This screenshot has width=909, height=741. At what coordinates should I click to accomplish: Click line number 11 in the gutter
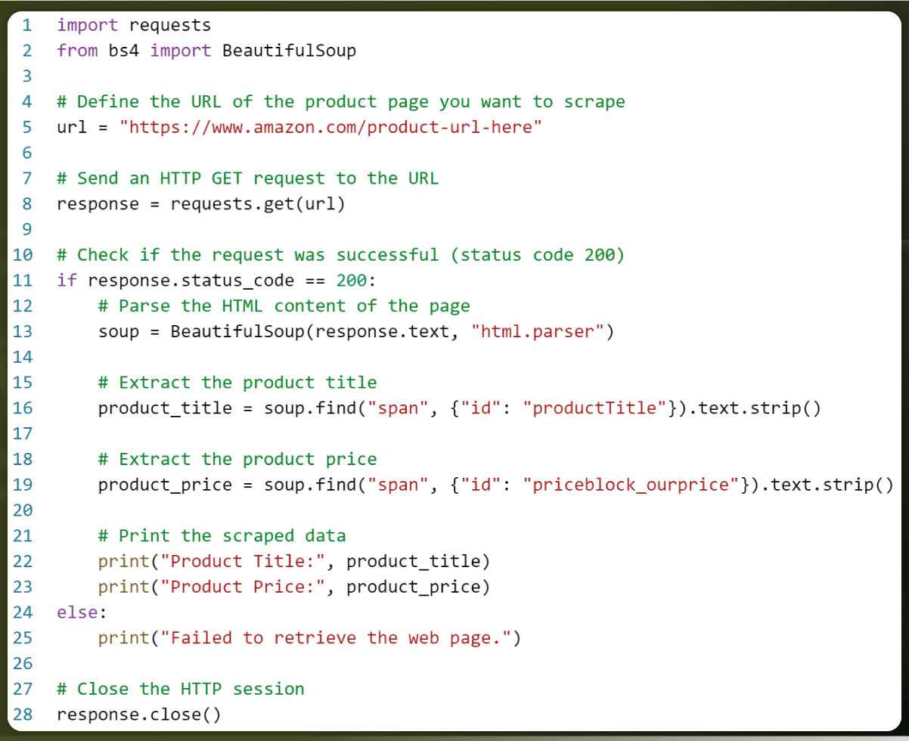(22, 281)
